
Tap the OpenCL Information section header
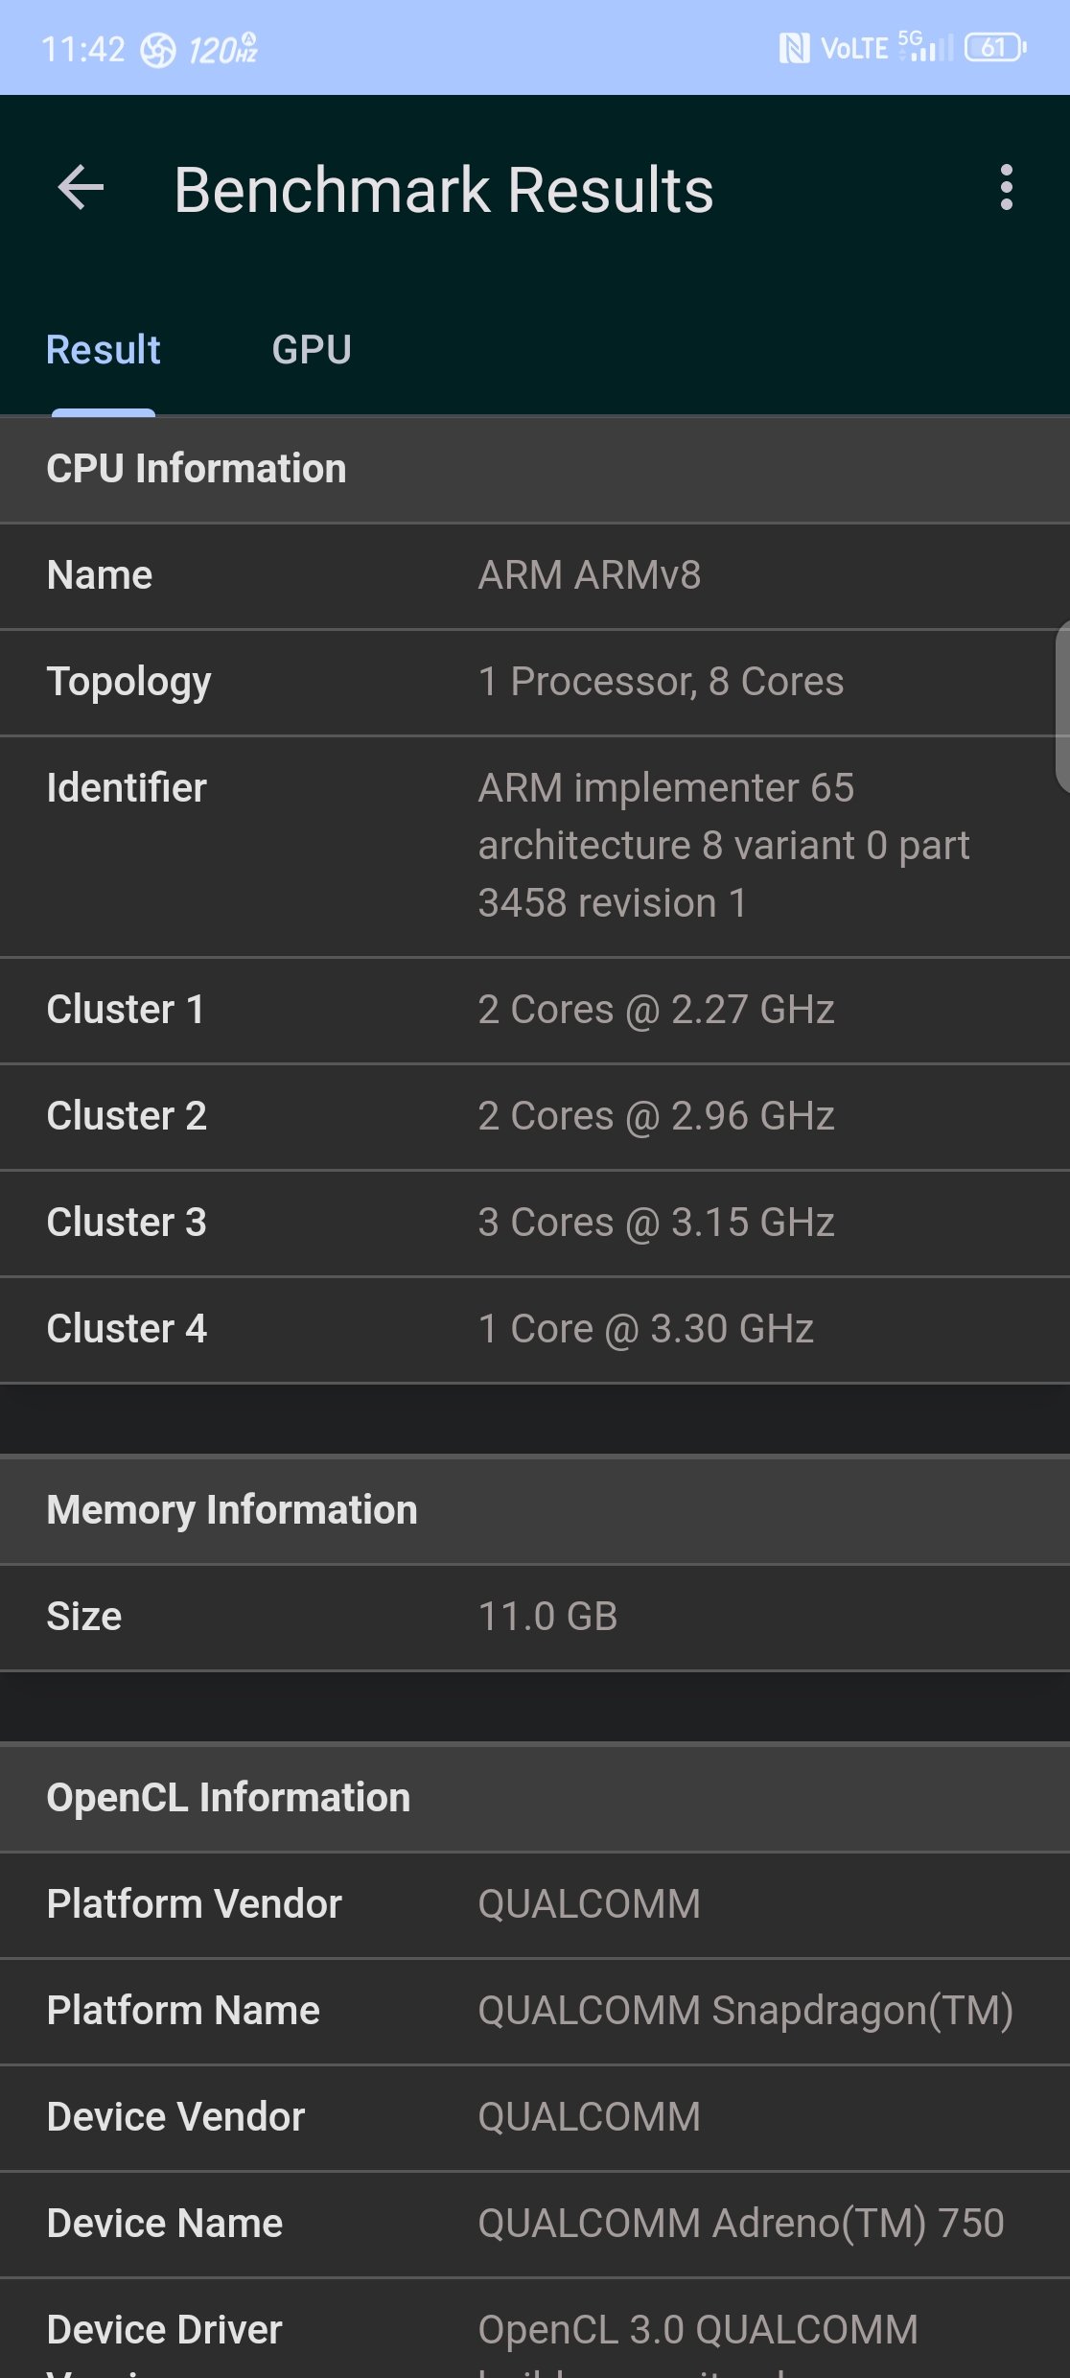tap(535, 1798)
